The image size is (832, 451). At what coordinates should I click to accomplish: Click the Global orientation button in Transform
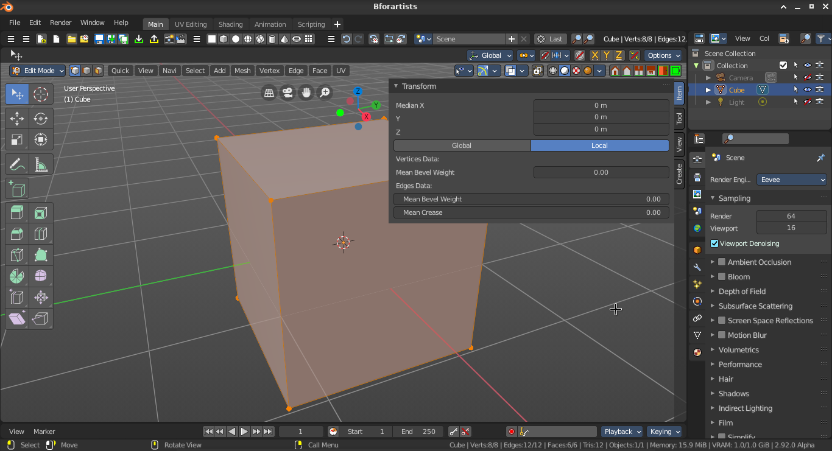[462, 145]
